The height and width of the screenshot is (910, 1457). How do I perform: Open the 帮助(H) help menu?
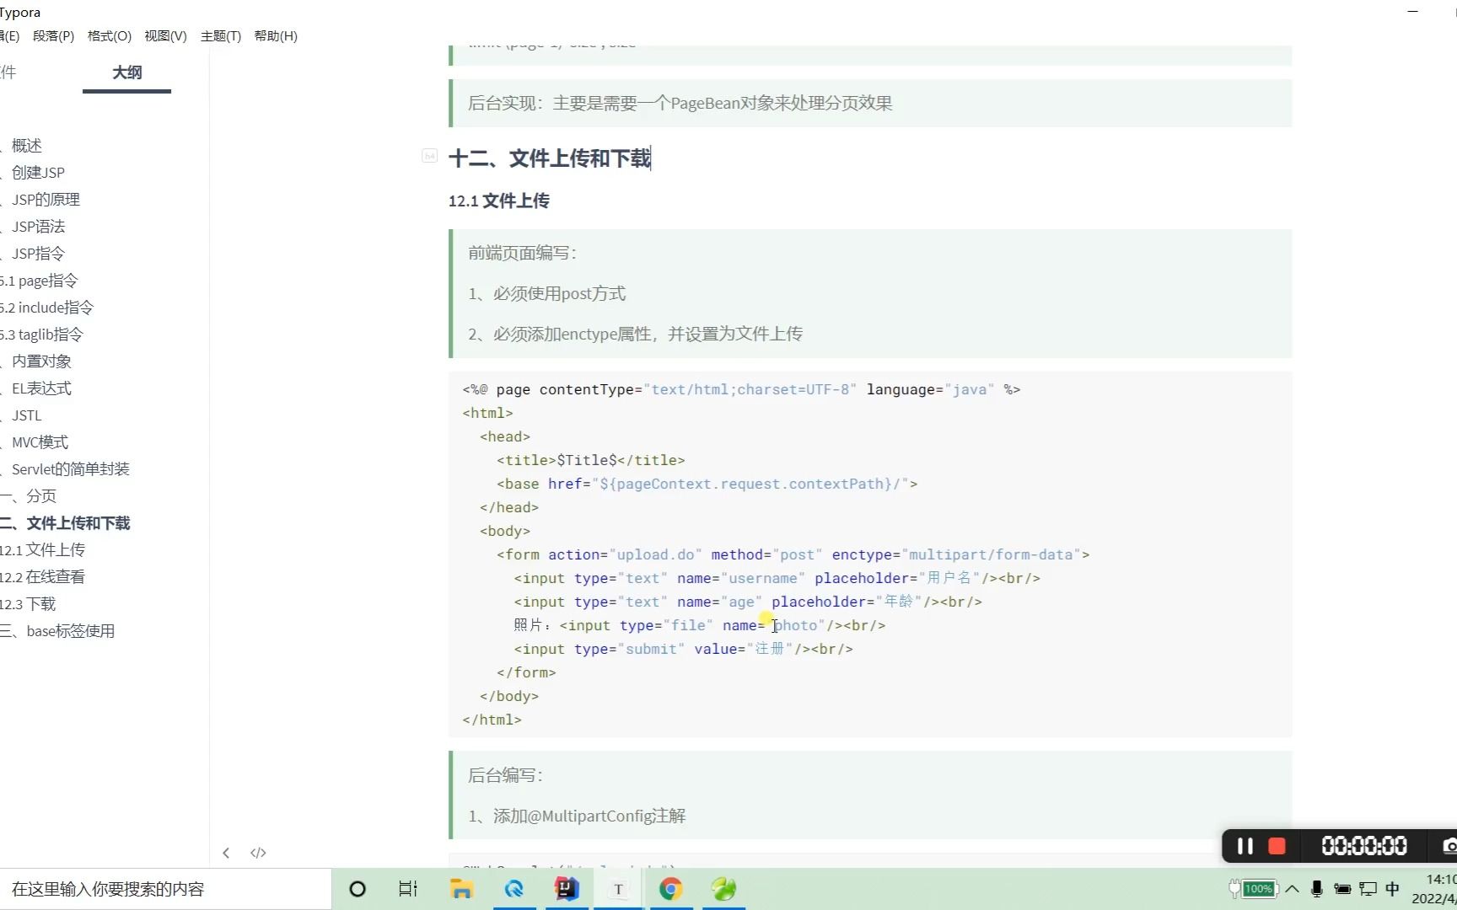[276, 35]
